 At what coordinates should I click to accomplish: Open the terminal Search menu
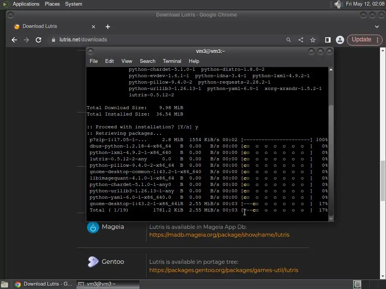point(147,61)
